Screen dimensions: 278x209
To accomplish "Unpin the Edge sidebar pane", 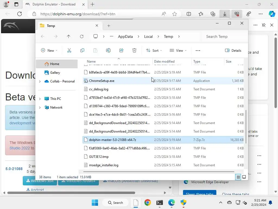I will 264,25.
